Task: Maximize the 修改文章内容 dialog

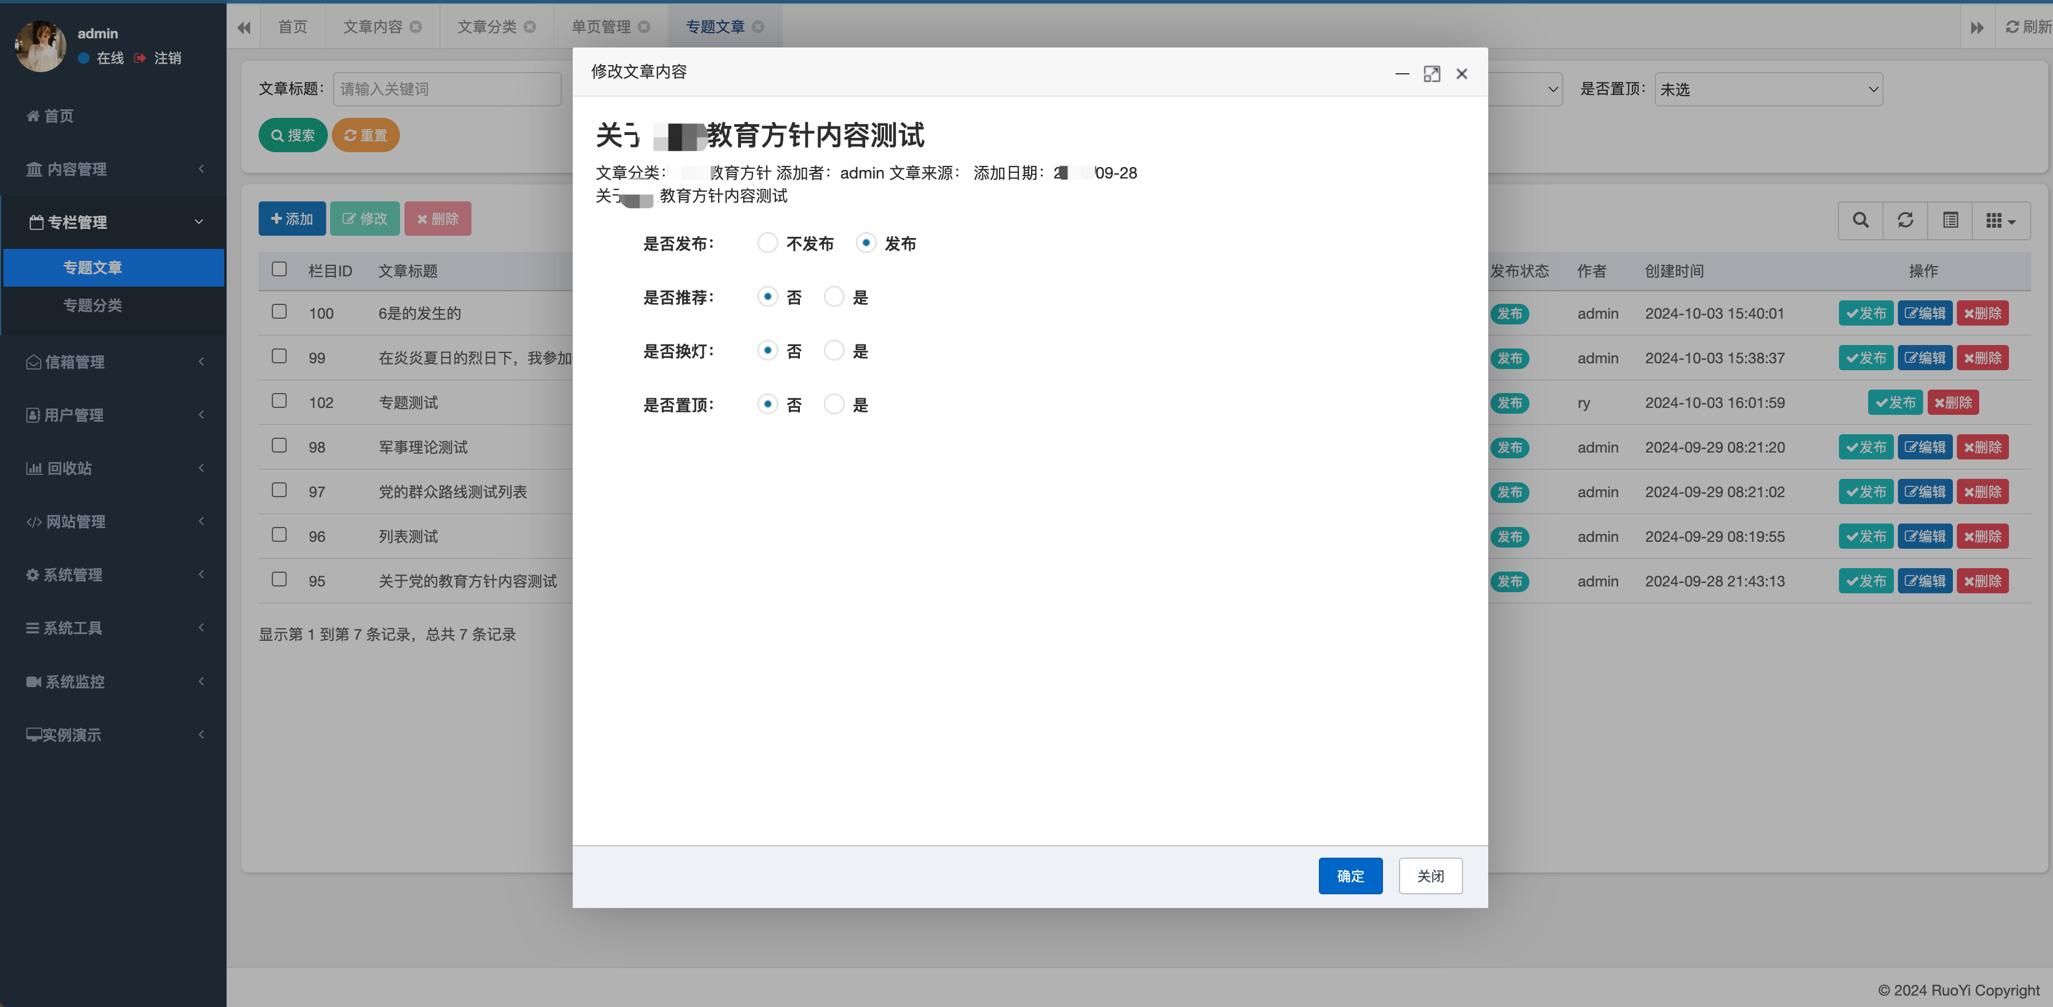Action: tap(1432, 74)
